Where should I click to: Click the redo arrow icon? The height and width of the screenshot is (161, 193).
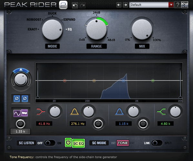pos(83,5)
